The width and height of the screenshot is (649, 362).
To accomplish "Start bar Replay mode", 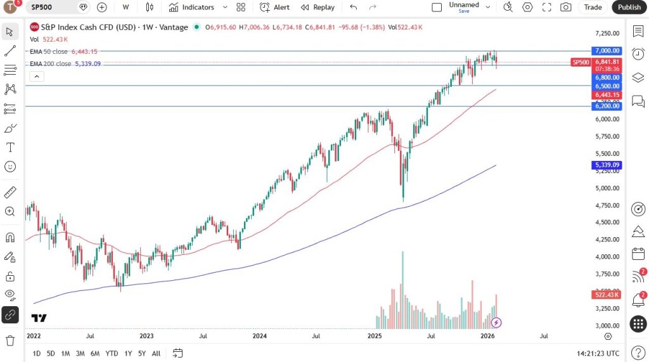I will (x=318, y=7).
